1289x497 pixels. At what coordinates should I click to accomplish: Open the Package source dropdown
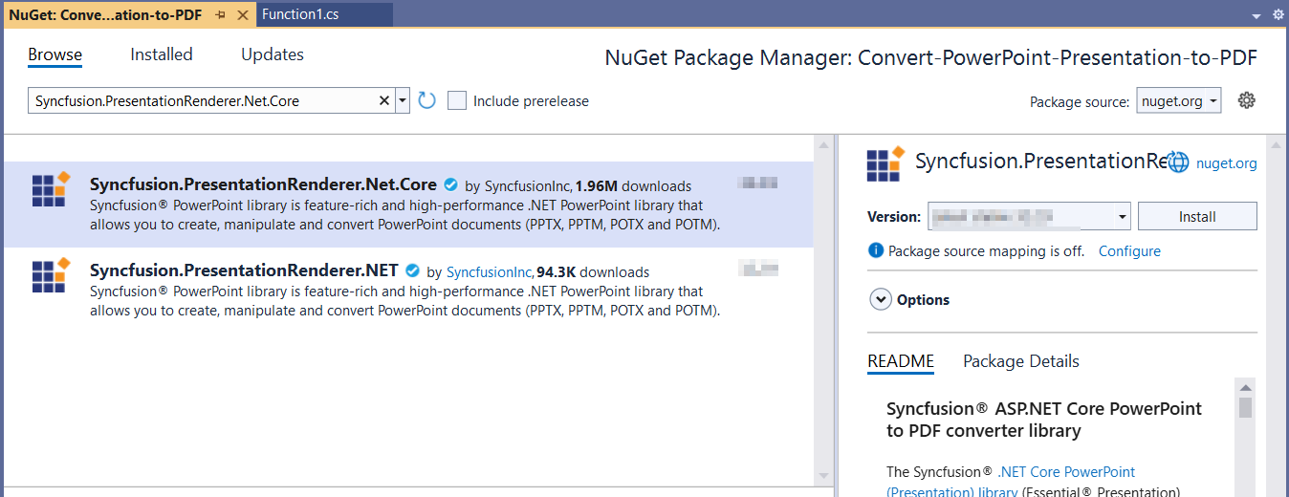1179,100
